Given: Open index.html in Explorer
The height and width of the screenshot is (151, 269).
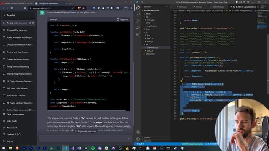Looking at the screenshot, I should click(150, 54).
